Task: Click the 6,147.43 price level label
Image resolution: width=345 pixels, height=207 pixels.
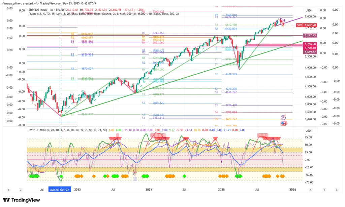Action: pyautogui.click(x=310, y=35)
